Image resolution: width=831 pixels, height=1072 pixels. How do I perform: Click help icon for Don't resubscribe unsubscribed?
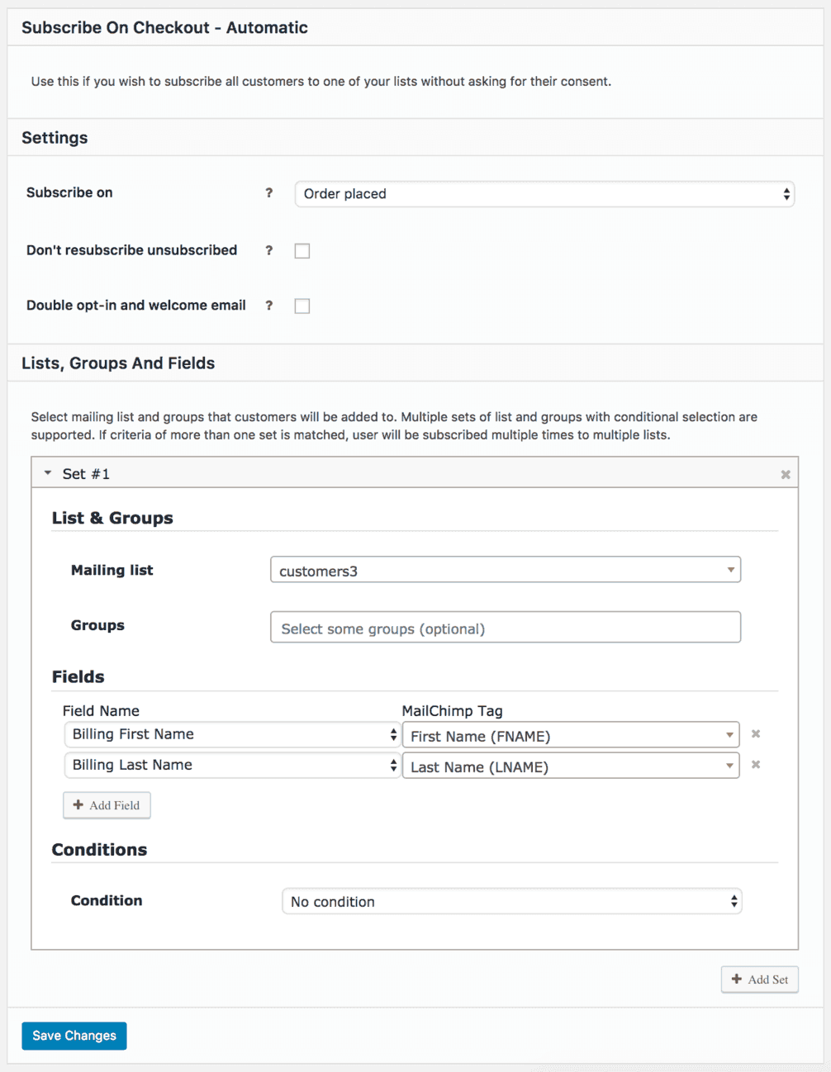[x=268, y=250]
